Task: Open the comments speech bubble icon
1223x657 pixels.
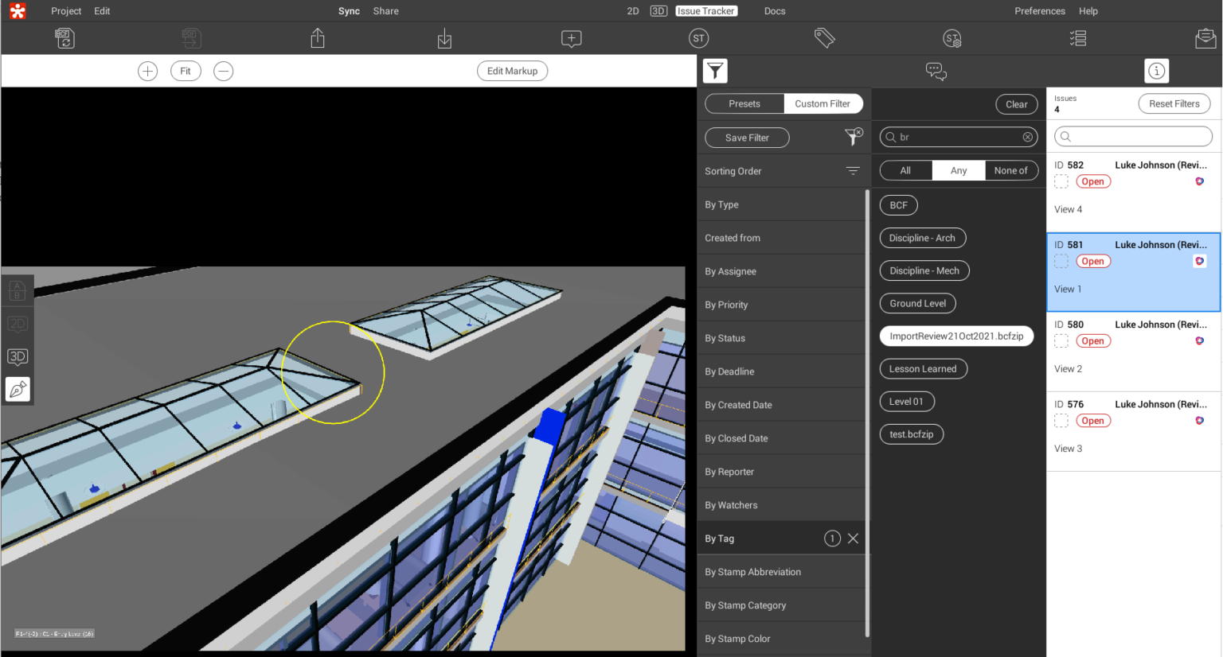Action: pyautogui.click(x=936, y=71)
